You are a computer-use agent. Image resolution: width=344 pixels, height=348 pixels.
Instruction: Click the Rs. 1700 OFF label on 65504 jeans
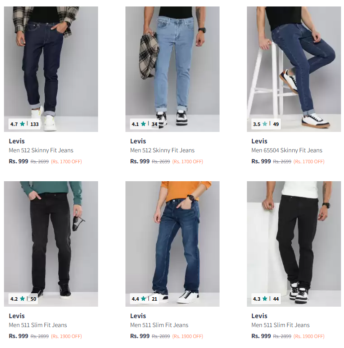click(x=309, y=162)
